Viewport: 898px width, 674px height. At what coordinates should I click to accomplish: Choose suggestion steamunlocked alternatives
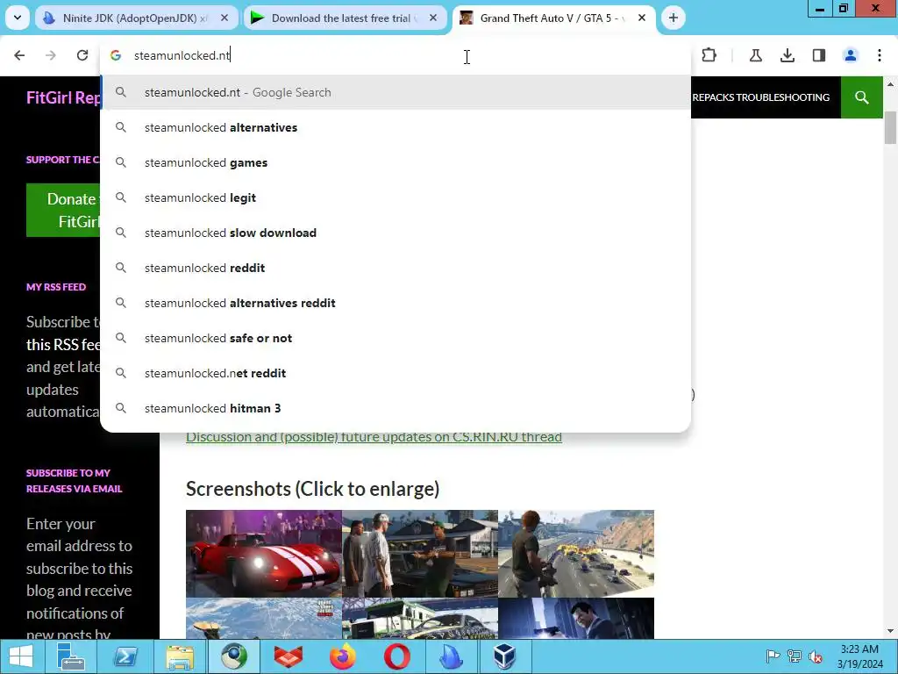click(x=396, y=127)
